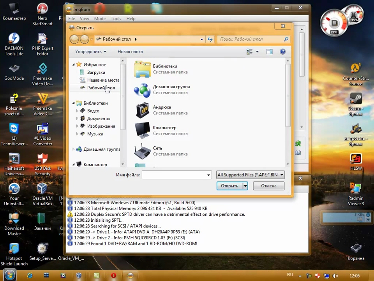Collapse the Библиотеки tree node
Image resolution: width=374 pixels, height=281 pixels.
pos(73,103)
